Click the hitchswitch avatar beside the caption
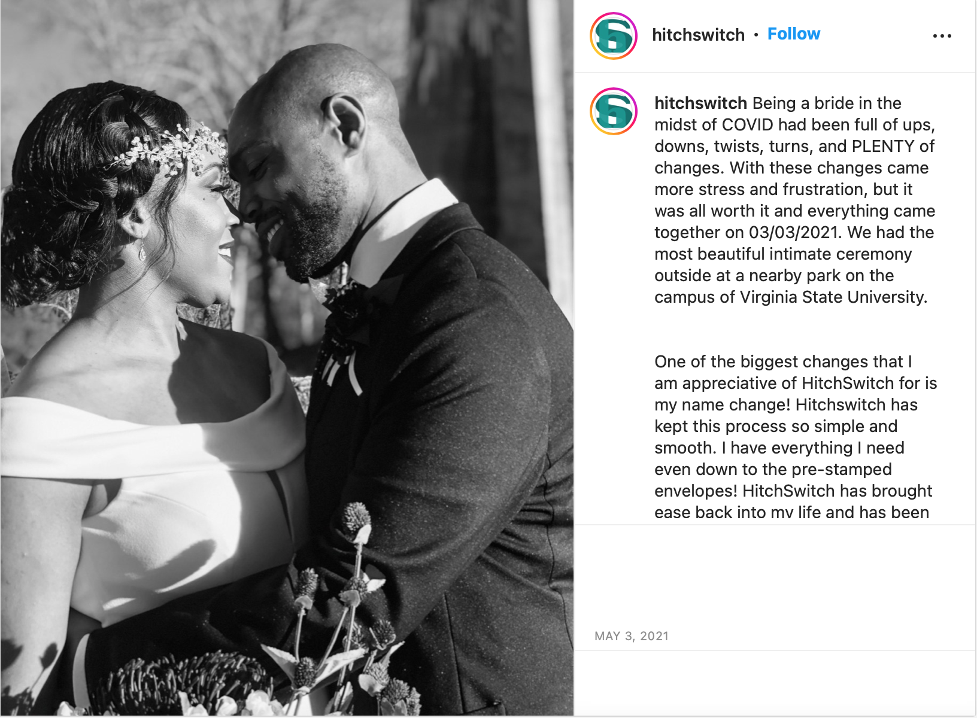The height and width of the screenshot is (718, 977). (x=614, y=111)
